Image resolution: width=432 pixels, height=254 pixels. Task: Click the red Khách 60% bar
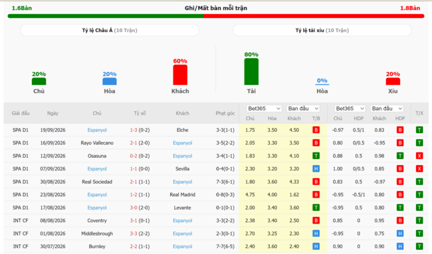[x=180, y=75]
